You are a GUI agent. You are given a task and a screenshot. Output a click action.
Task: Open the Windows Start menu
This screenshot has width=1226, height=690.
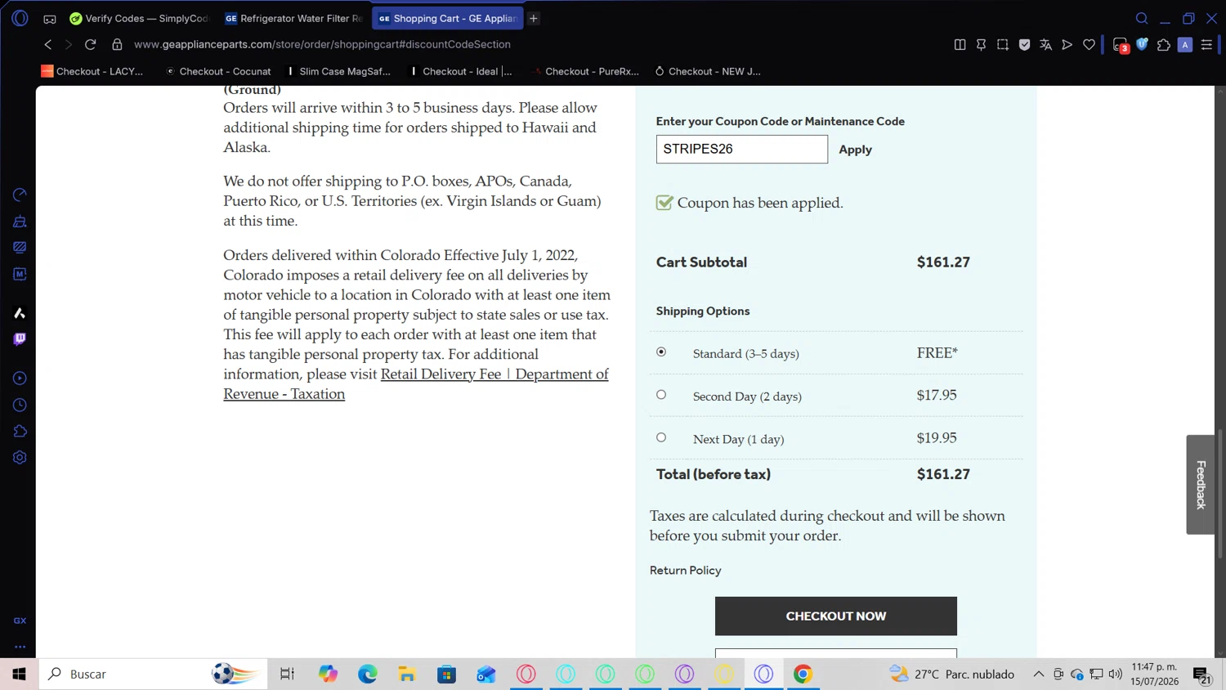click(x=19, y=674)
